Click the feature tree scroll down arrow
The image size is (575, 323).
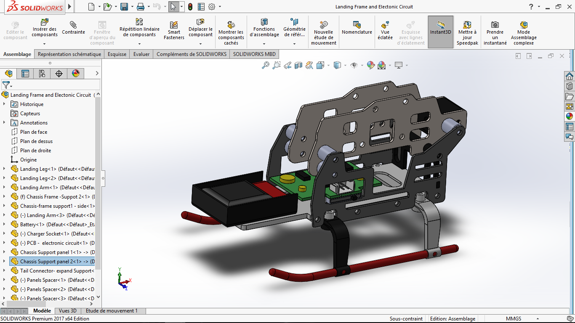(x=98, y=297)
